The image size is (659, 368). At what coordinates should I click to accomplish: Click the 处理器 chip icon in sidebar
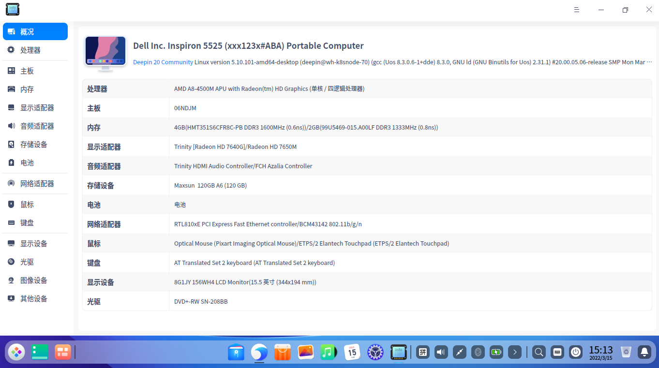pos(11,50)
